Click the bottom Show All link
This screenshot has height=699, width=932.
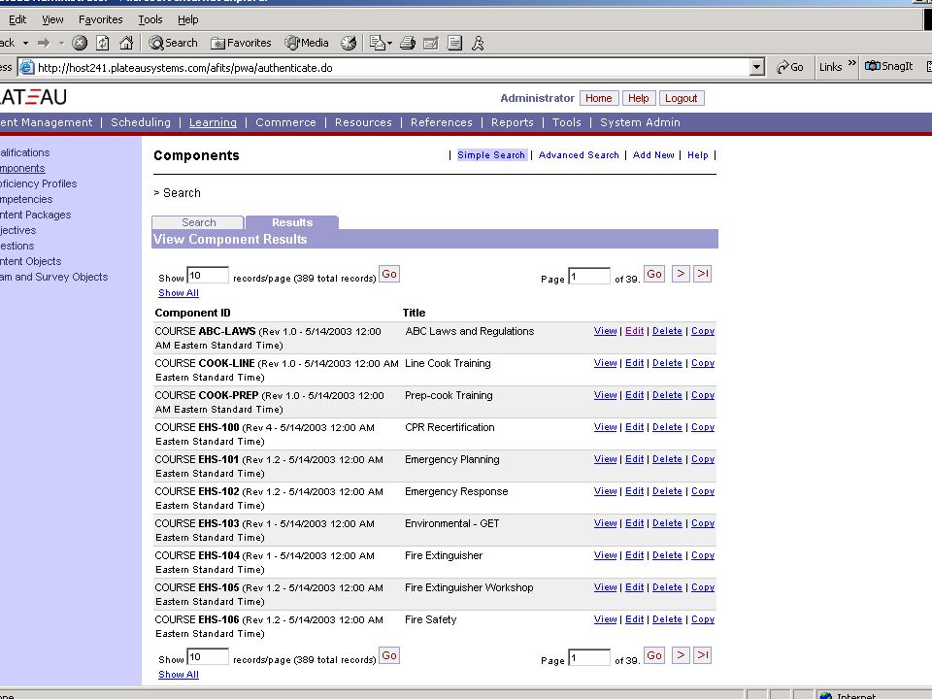tap(179, 675)
